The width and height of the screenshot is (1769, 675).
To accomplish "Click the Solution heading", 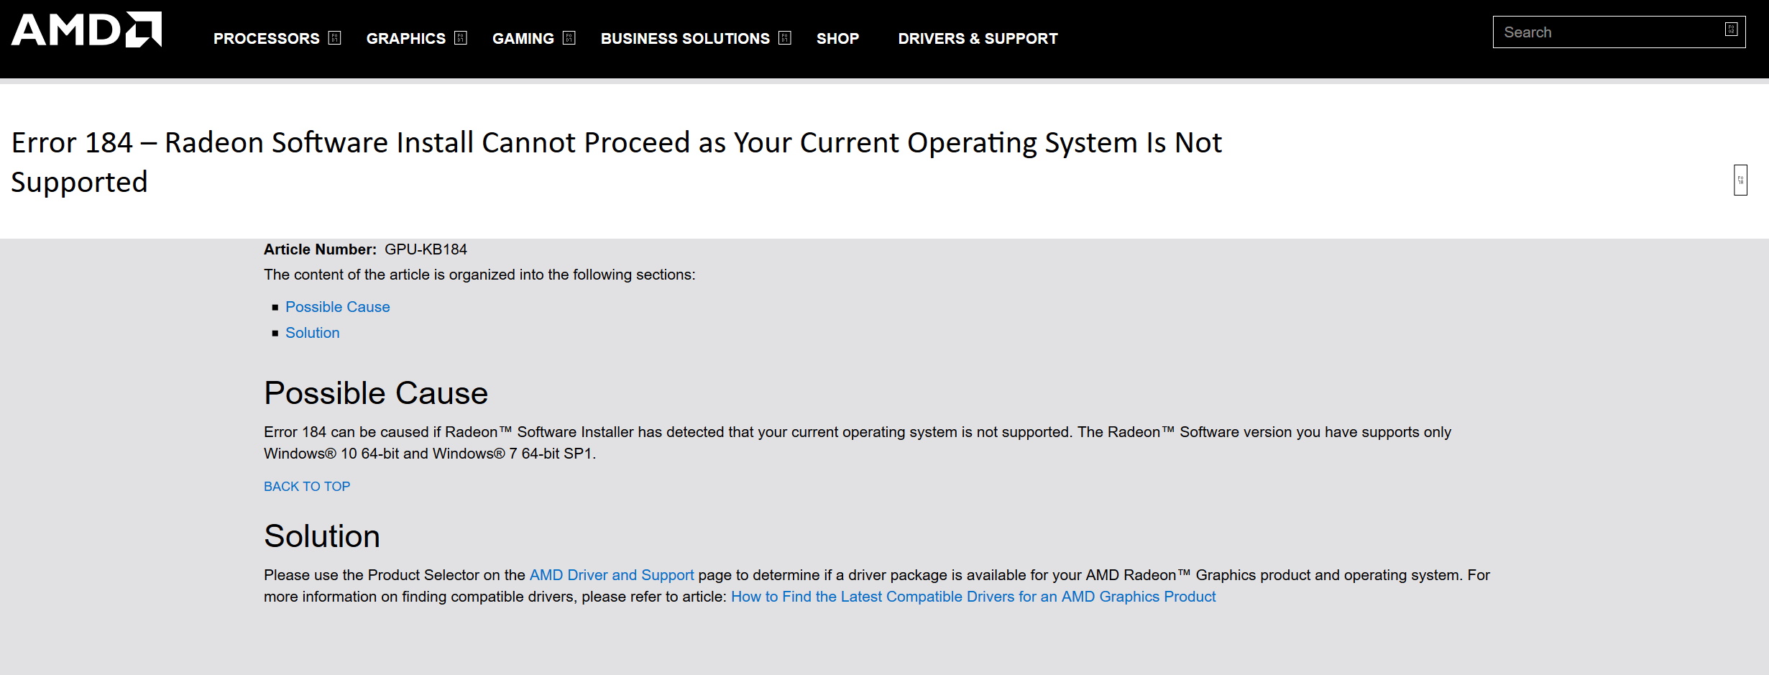I will click(322, 536).
